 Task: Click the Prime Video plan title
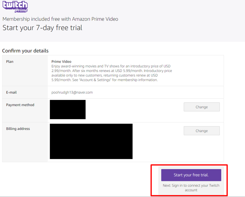[61, 62]
